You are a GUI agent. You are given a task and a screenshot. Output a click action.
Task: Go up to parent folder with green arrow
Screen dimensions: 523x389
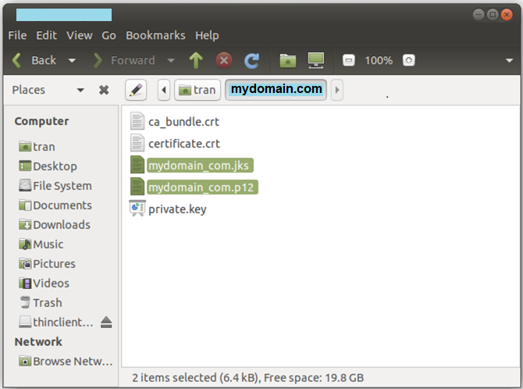tap(196, 61)
